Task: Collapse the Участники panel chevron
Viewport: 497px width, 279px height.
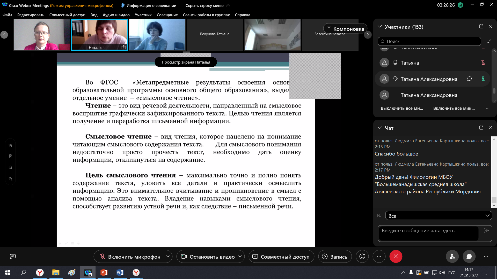Action: coord(380,27)
